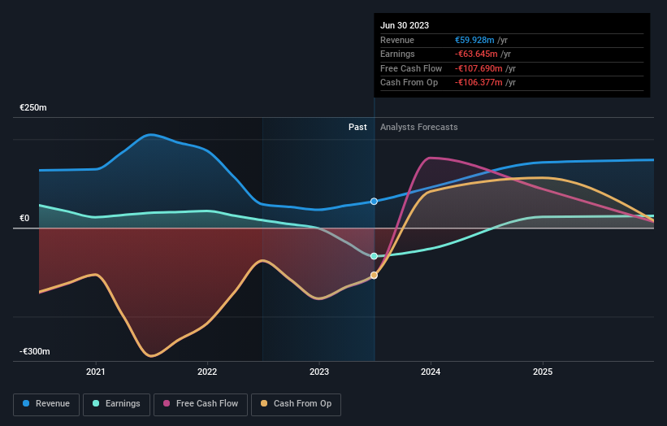
Task: Click the -€107.690m free cash flow value
Action: pos(479,68)
